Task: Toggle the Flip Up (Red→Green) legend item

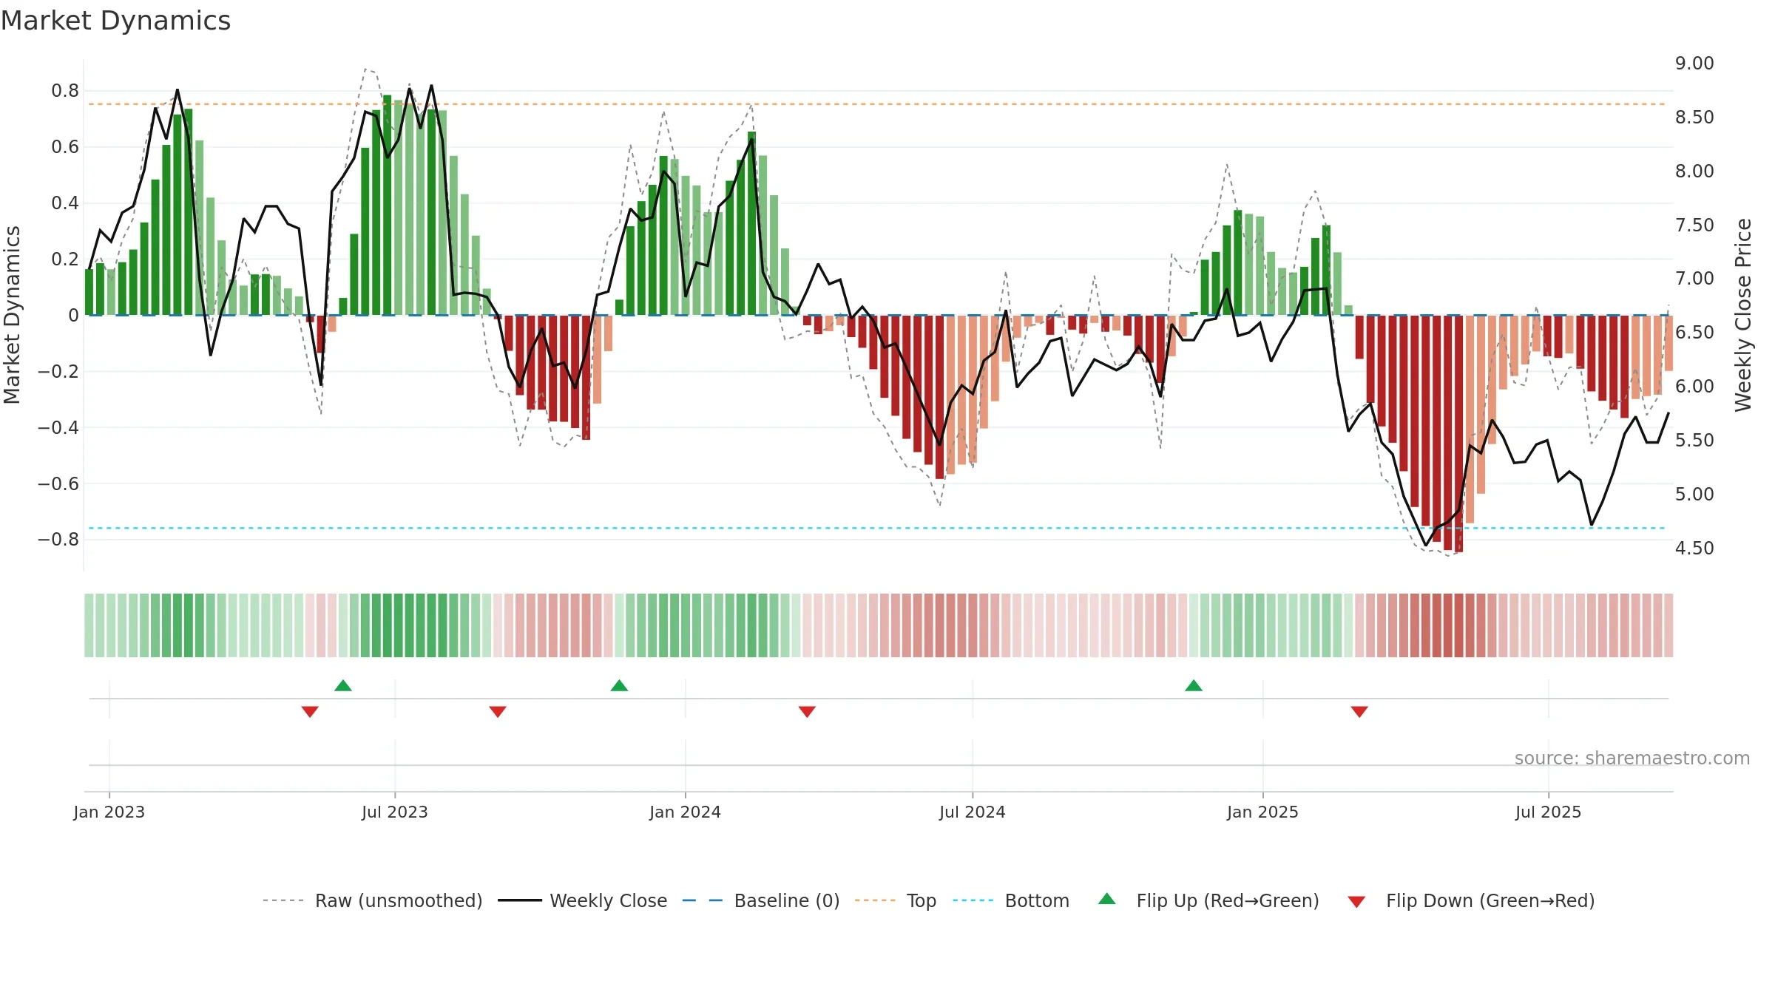Action: point(1209,900)
